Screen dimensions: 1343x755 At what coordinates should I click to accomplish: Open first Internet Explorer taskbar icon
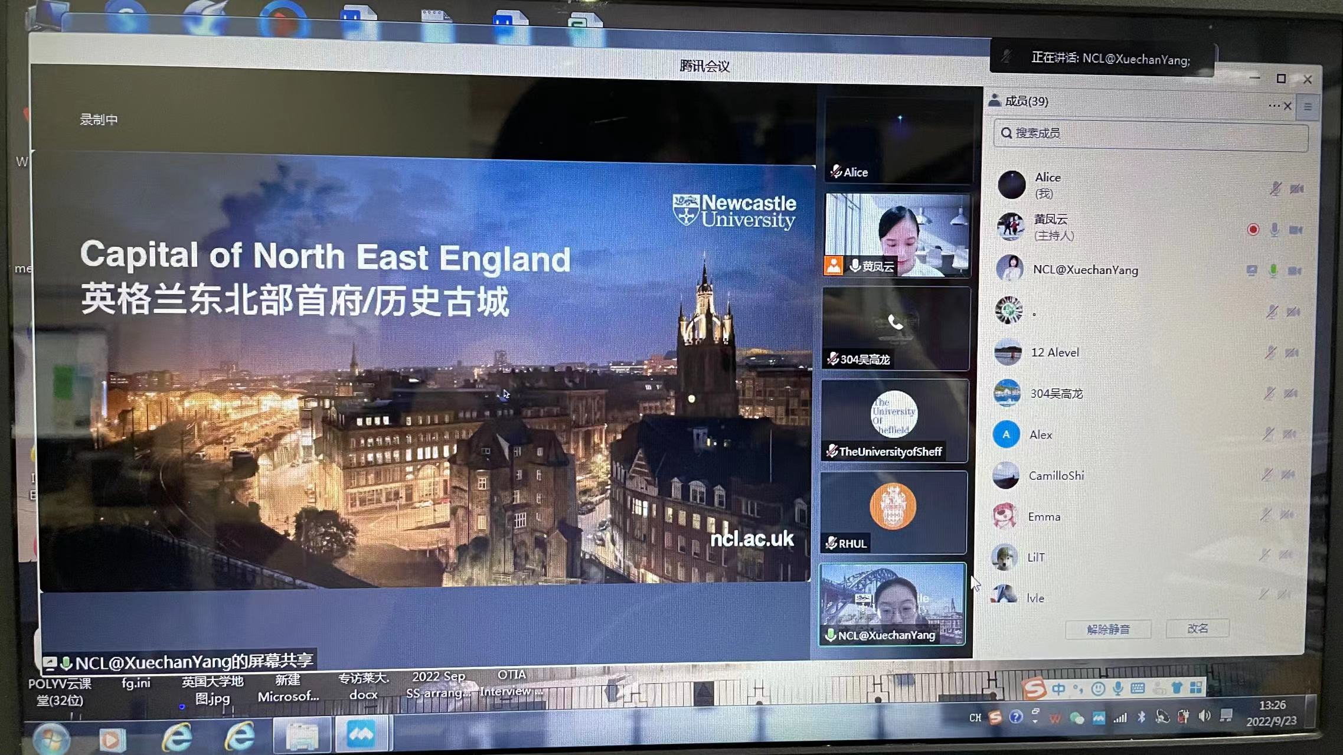(x=177, y=737)
